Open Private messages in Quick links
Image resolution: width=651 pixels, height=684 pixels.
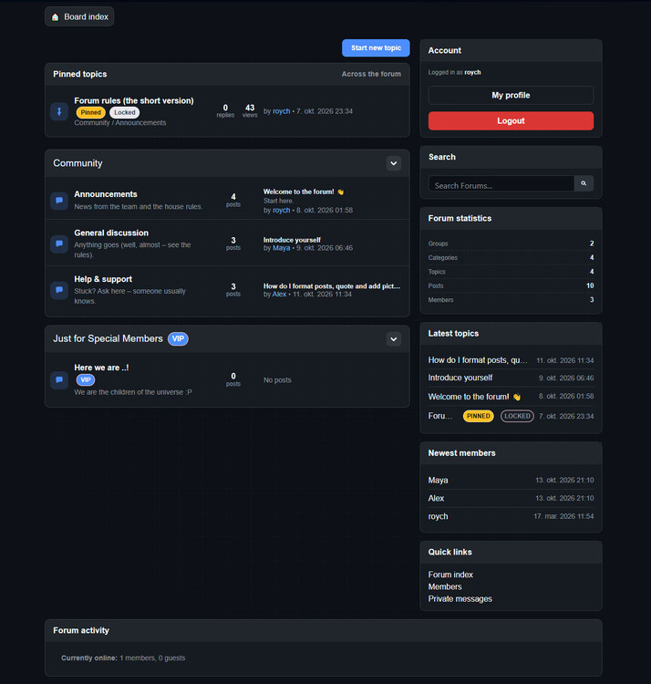click(460, 599)
